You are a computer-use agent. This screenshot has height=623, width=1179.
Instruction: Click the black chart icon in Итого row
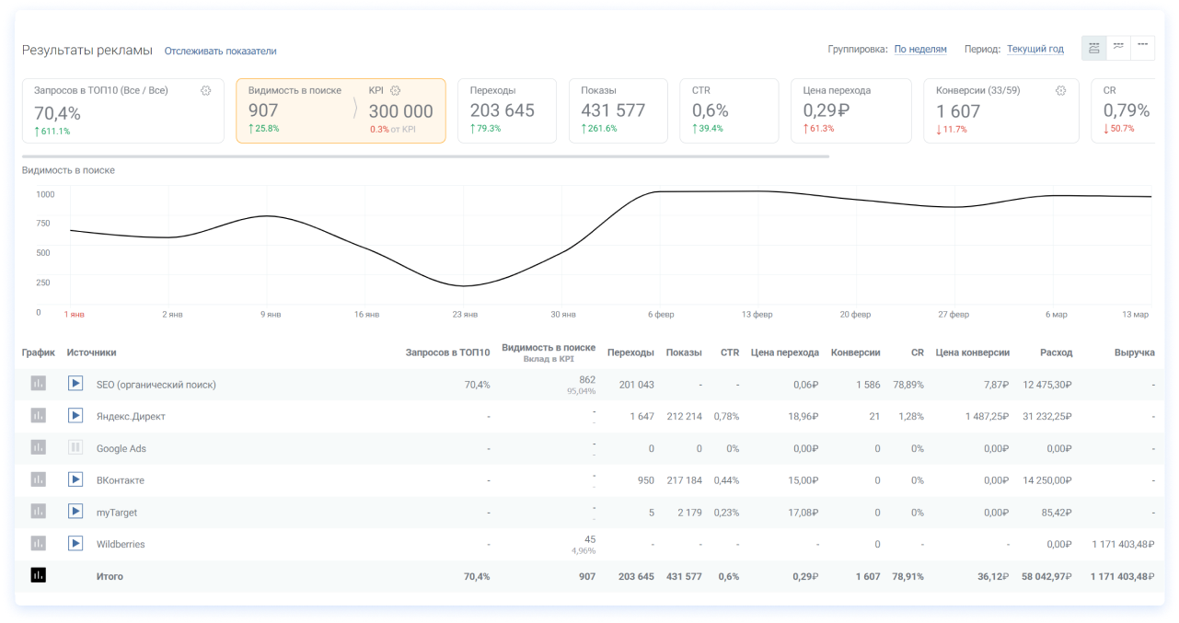tap(38, 575)
